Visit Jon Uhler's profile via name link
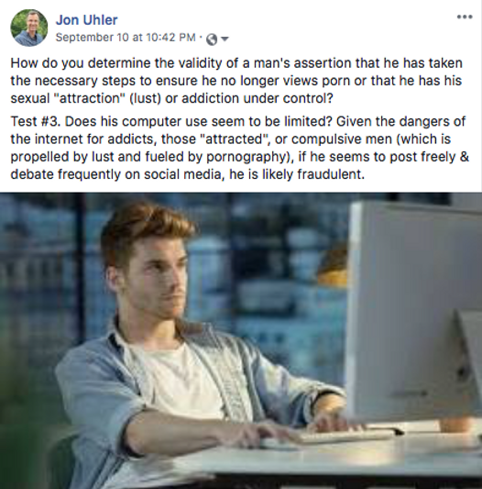 [87, 20]
